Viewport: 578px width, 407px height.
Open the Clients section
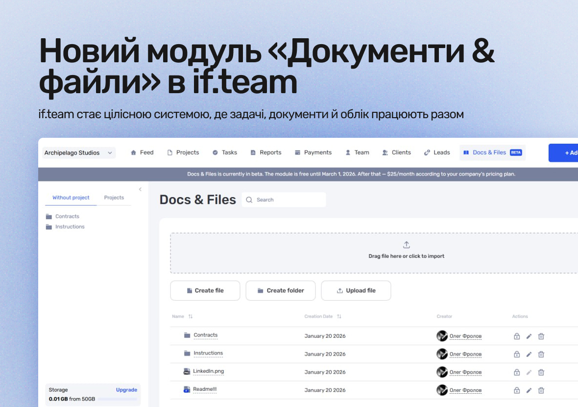click(x=397, y=153)
